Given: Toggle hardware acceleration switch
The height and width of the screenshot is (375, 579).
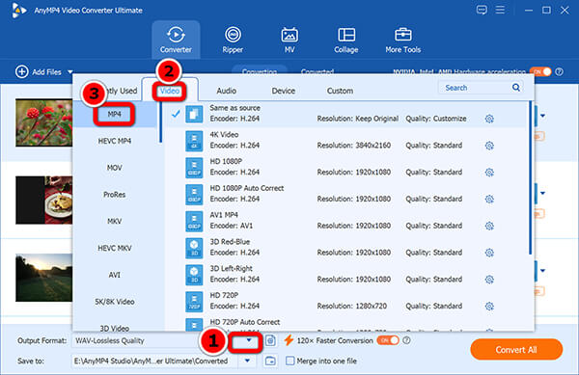Looking at the screenshot, I should coord(540,72).
